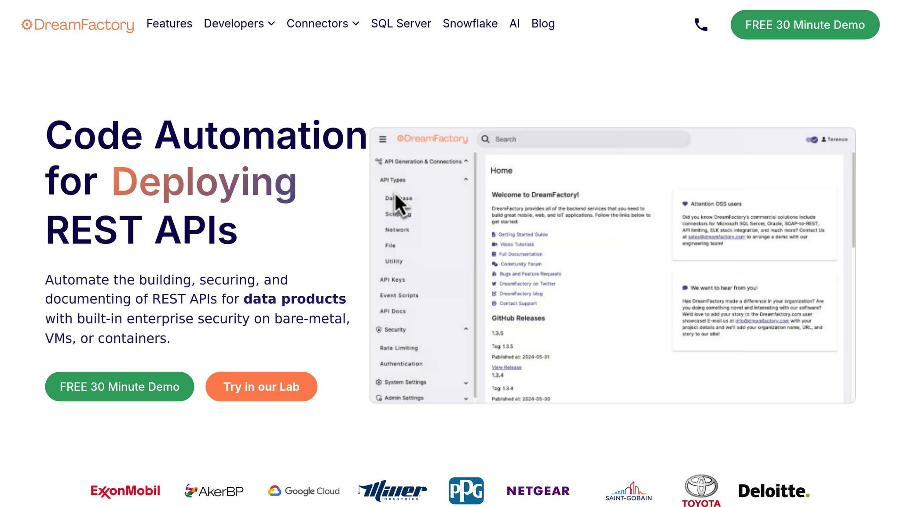Click the DreamFactory logo in header

tap(77, 25)
